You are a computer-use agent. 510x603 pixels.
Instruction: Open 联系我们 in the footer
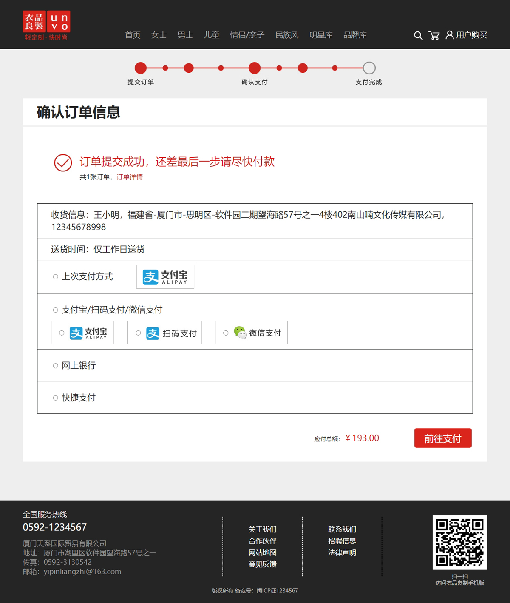click(x=342, y=529)
